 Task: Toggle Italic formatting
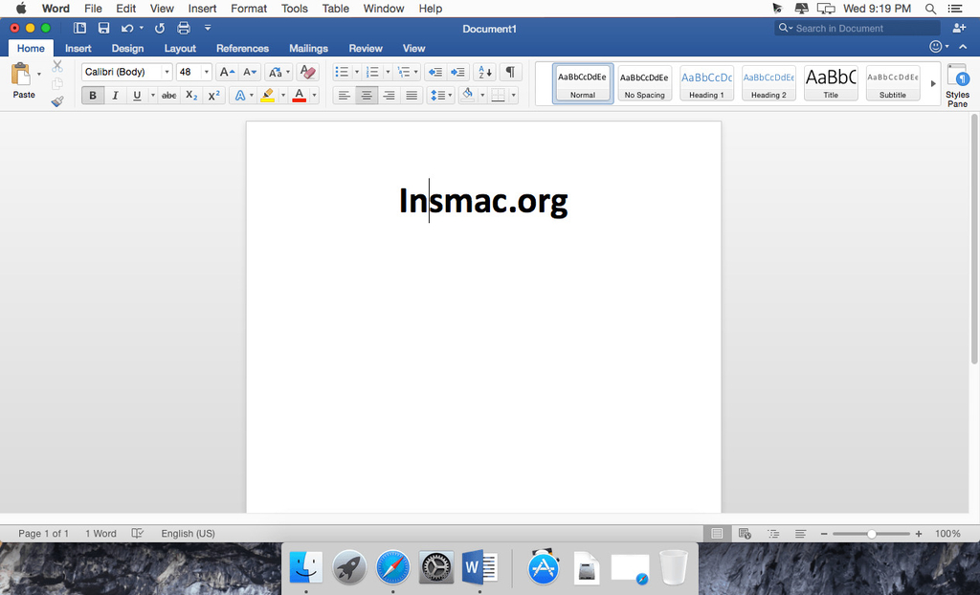pos(115,96)
